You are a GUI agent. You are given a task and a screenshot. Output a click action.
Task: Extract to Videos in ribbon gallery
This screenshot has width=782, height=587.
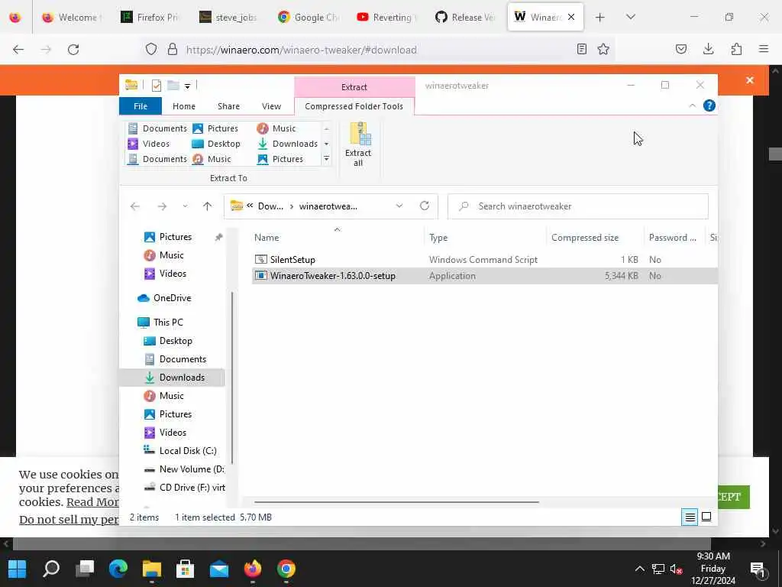[149, 144]
